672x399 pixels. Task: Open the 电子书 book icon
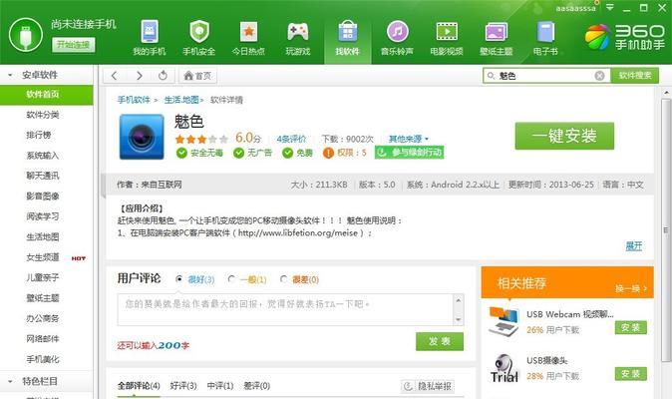545,32
